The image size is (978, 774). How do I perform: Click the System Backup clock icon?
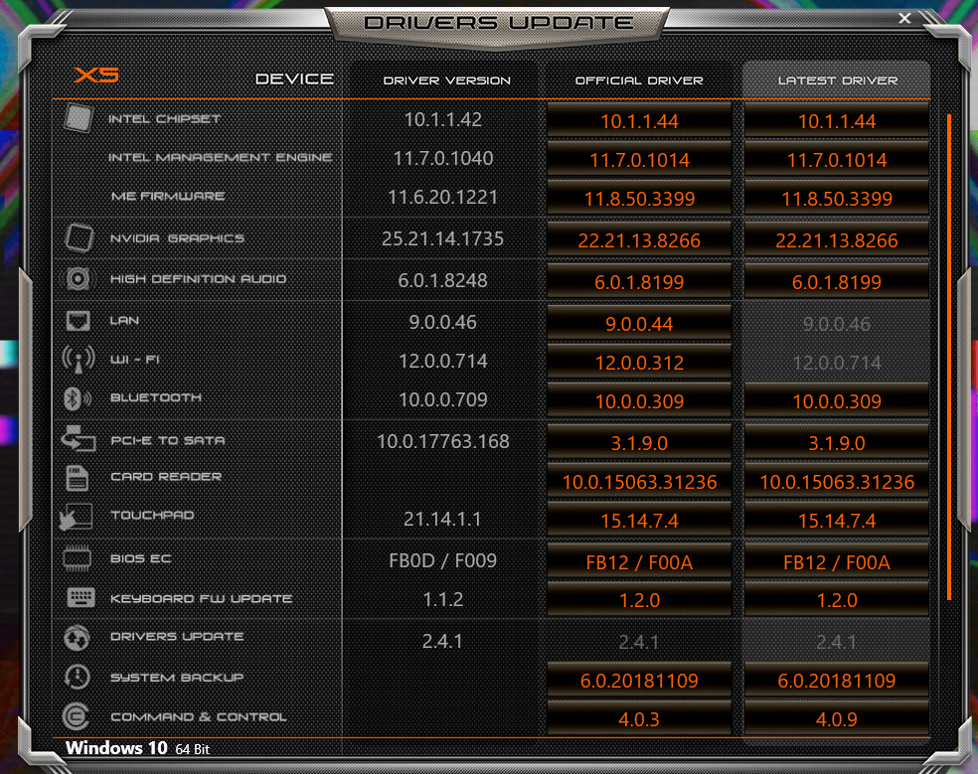78,678
